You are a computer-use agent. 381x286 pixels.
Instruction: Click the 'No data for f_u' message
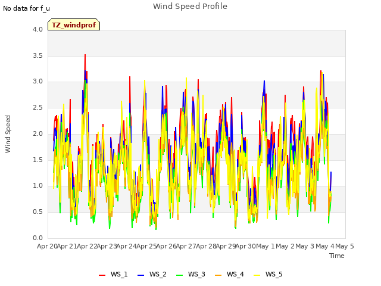pyautogui.click(x=26, y=8)
